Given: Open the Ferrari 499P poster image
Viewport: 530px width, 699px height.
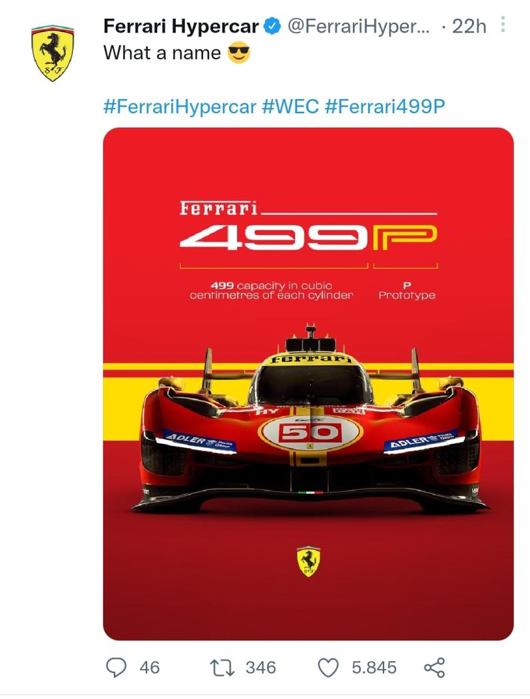Looking at the screenshot, I should 308,384.
